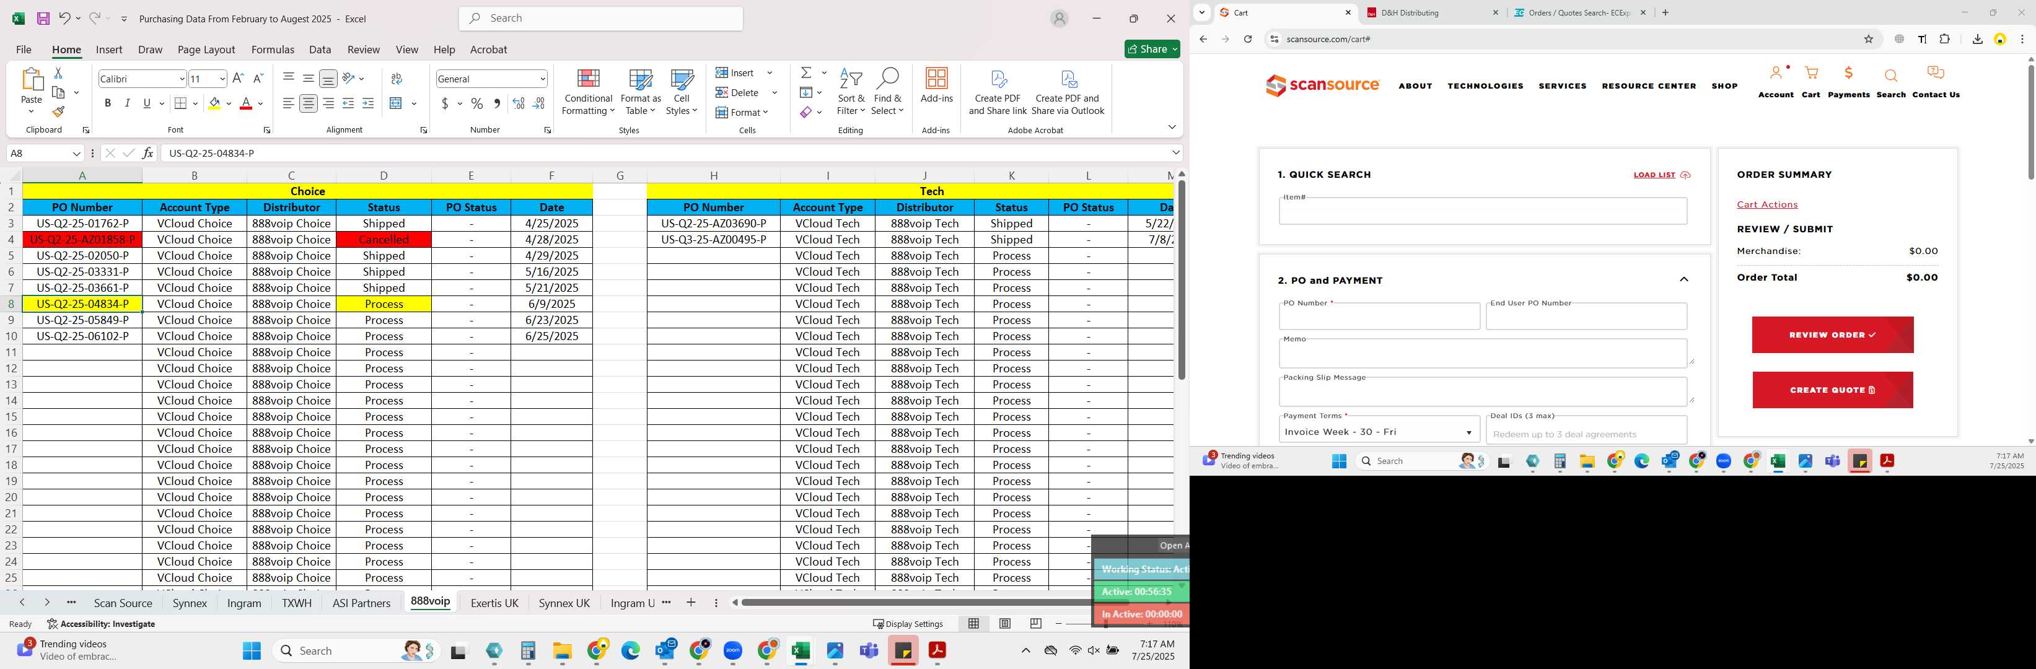Click the Cart Actions link
The width and height of the screenshot is (2036, 669).
1766,204
